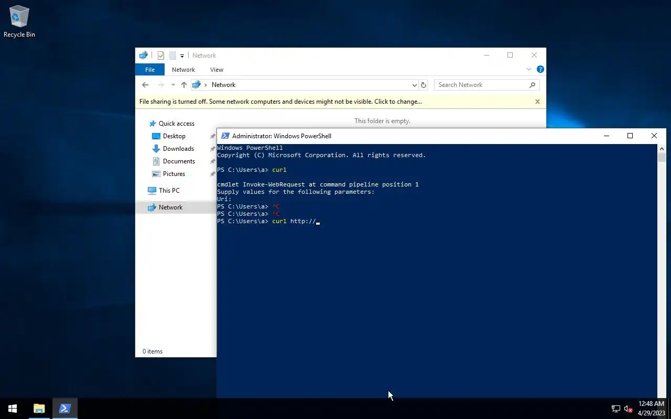Minimize the PowerShell window
671x419 pixels.
tap(607, 136)
